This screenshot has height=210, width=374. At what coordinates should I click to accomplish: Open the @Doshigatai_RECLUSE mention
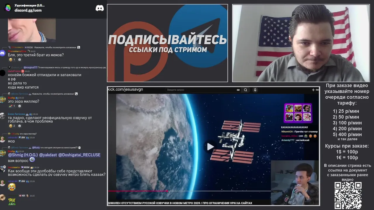(x=79, y=155)
